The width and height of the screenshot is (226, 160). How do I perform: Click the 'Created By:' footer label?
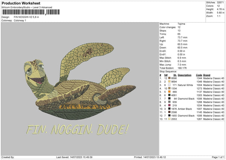tap(8, 157)
